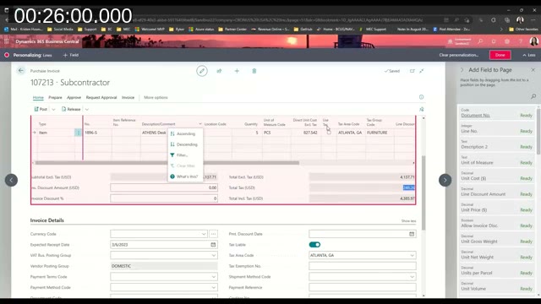Click the lines horizontal scrollbar
The width and height of the screenshot is (541, 304).
[x=167, y=163]
